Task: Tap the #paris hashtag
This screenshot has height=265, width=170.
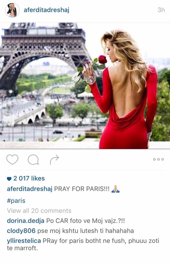Action: tap(16, 201)
